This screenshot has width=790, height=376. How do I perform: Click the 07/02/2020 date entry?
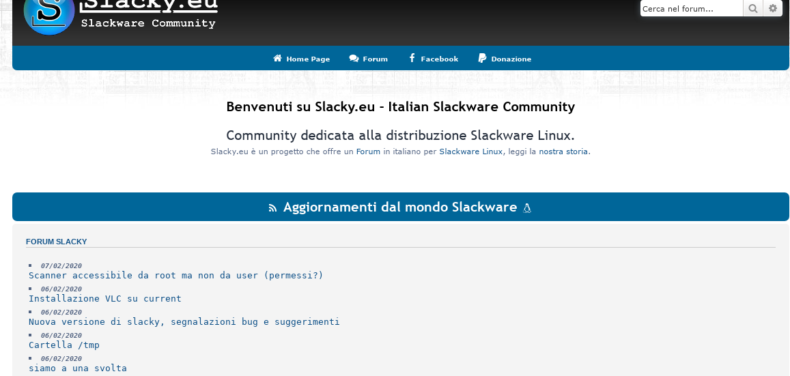tap(61, 265)
